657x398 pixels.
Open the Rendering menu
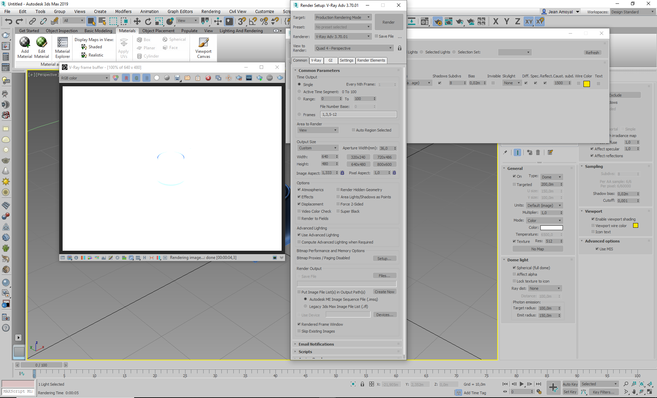[x=210, y=11]
